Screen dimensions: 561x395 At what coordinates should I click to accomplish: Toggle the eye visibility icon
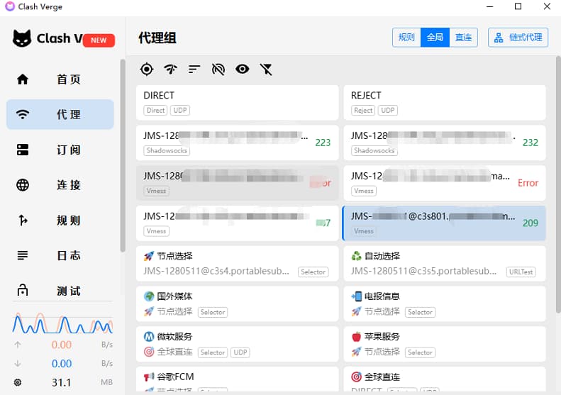tap(243, 69)
